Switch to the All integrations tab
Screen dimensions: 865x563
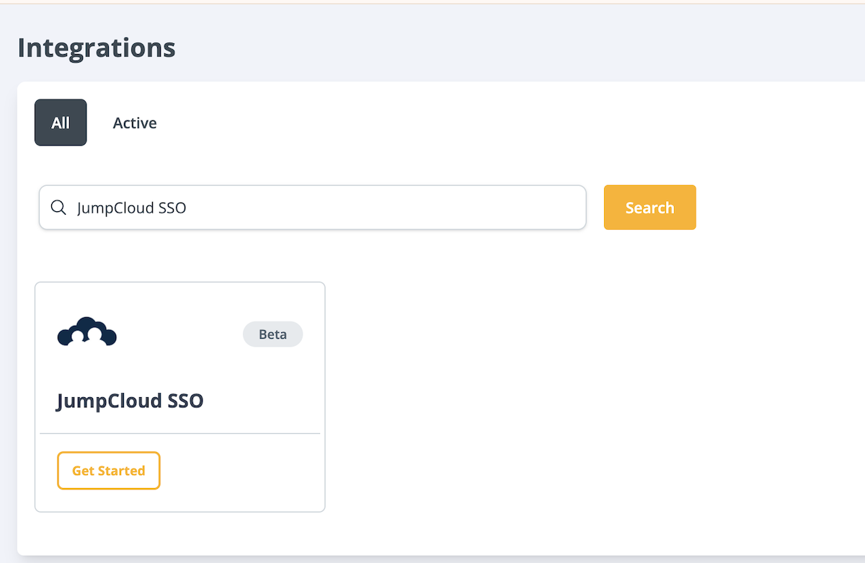pyautogui.click(x=61, y=123)
